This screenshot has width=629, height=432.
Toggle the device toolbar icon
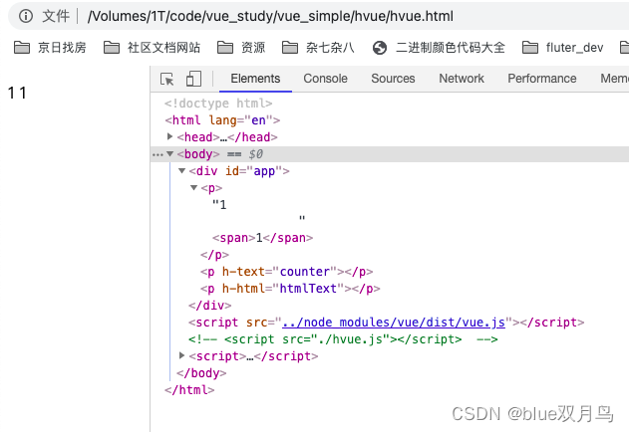[x=193, y=79]
